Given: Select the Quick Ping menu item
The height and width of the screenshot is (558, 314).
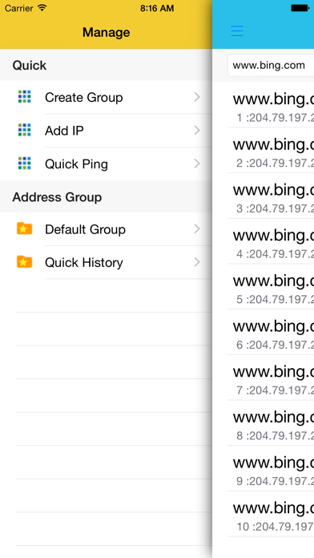Looking at the screenshot, I should click(106, 164).
